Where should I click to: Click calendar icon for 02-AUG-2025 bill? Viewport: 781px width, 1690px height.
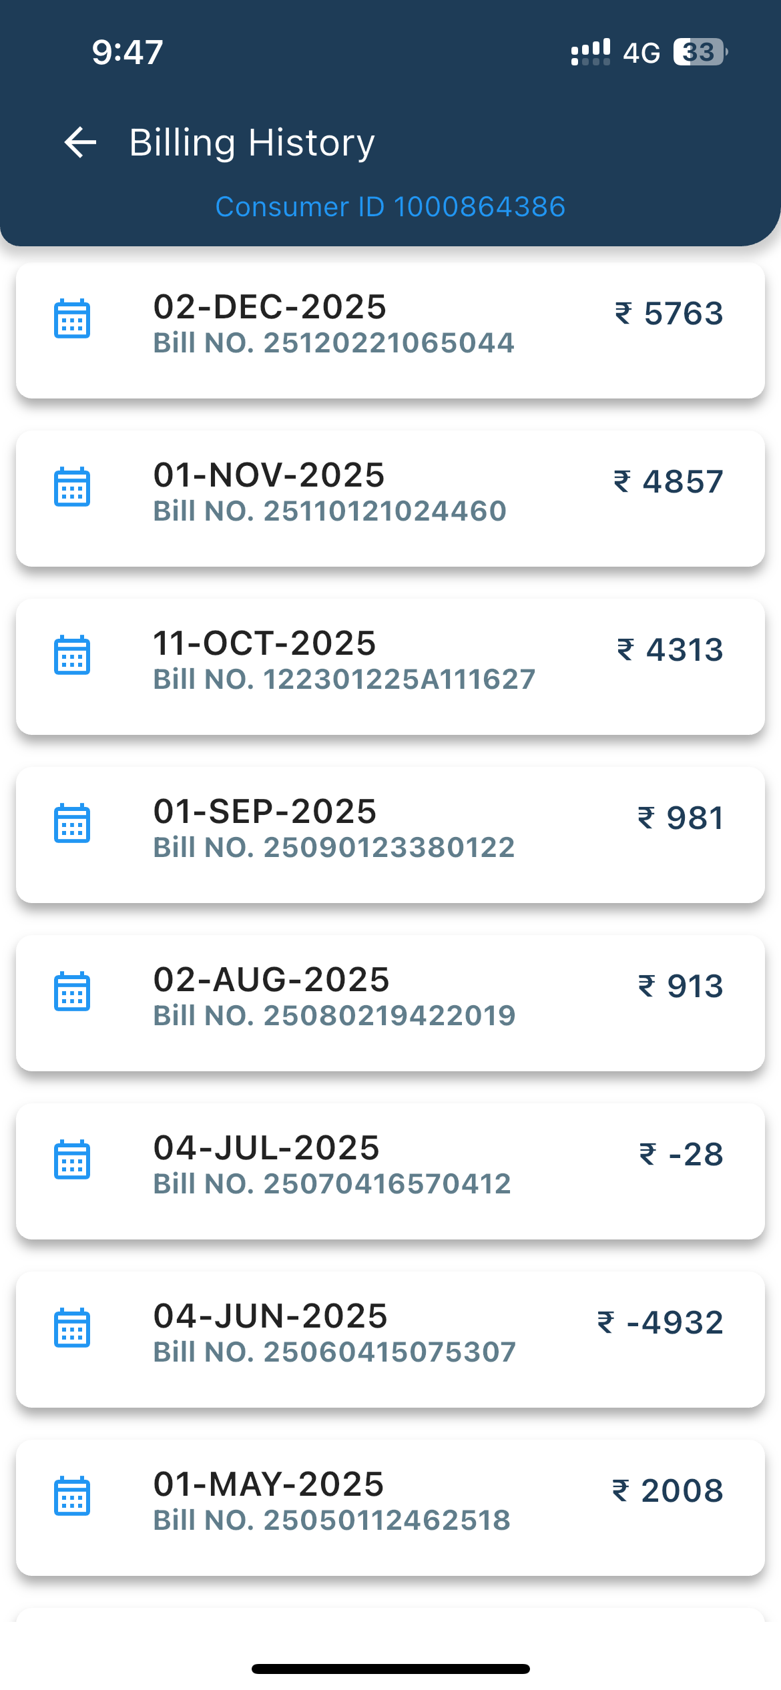72,992
